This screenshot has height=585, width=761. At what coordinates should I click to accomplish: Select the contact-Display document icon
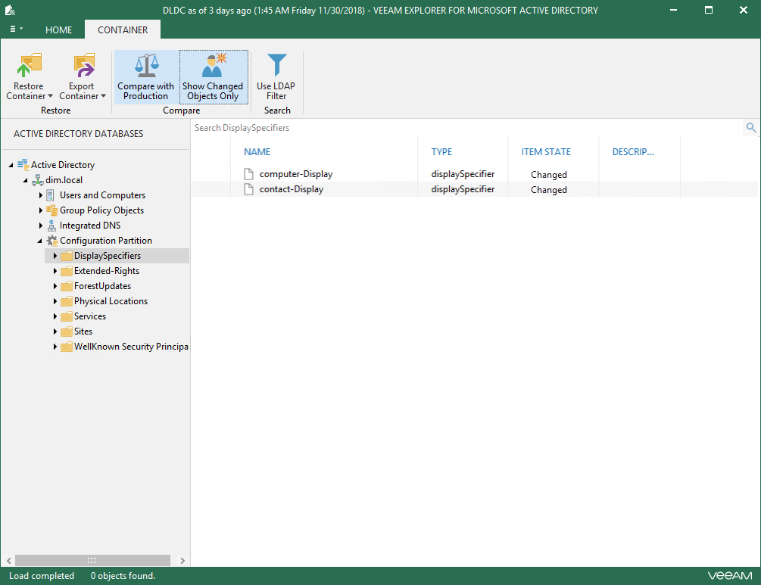click(248, 189)
